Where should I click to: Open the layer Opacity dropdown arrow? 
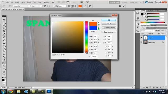pyautogui.click(x=166, y=31)
